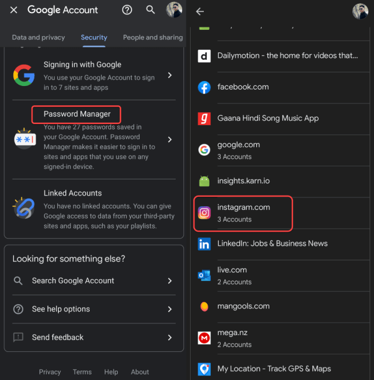Screen dimensions: 374x380
Task: Open See help options
Action: [94, 309]
